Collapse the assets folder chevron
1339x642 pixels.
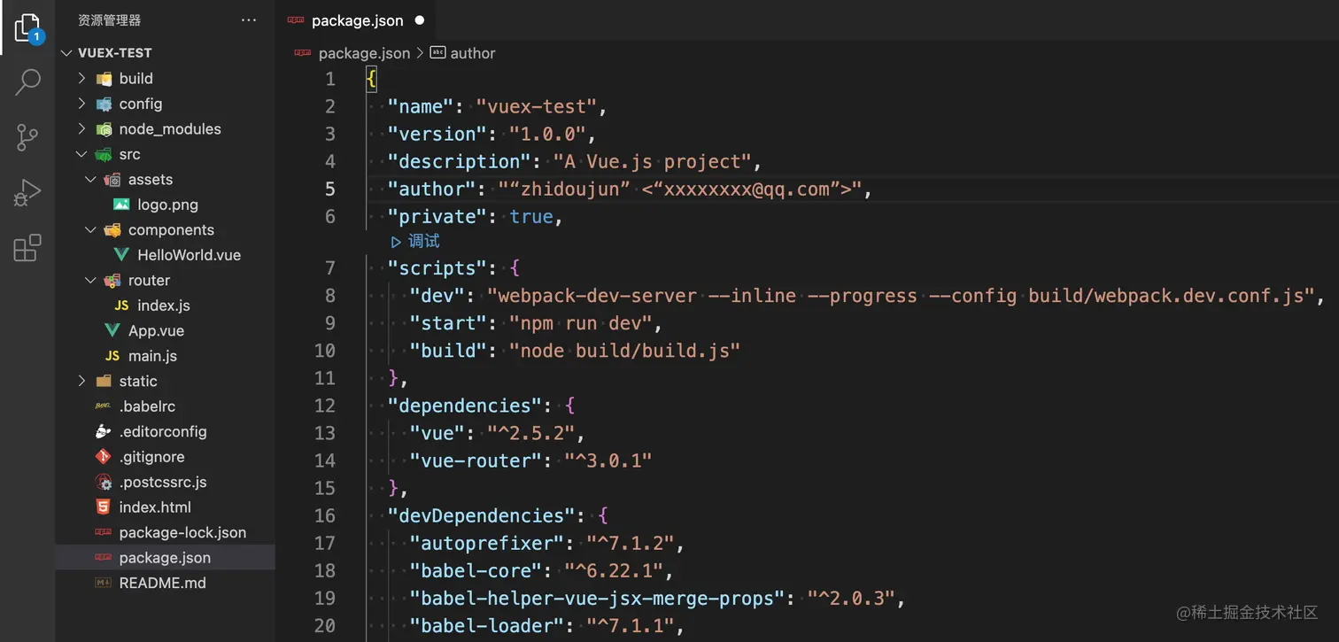point(90,179)
